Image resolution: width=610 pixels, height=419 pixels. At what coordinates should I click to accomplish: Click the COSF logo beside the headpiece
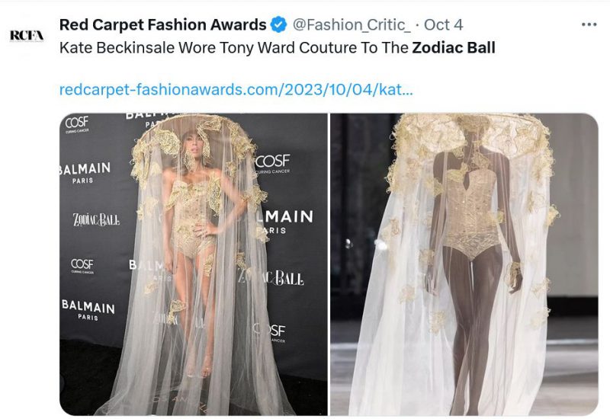pyautogui.click(x=273, y=163)
